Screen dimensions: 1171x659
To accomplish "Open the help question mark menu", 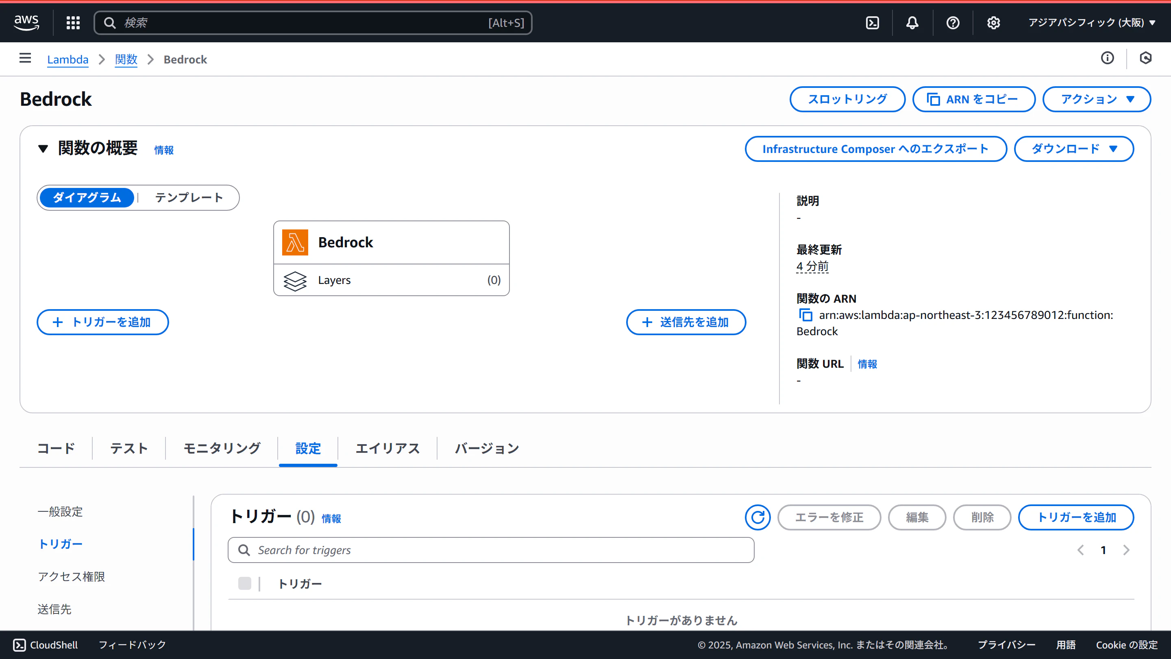I will tap(953, 23).
